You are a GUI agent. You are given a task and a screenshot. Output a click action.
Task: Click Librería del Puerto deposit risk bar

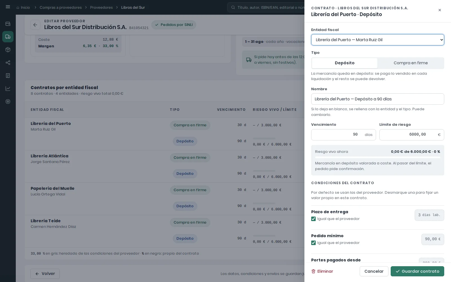tap(264, 138)
